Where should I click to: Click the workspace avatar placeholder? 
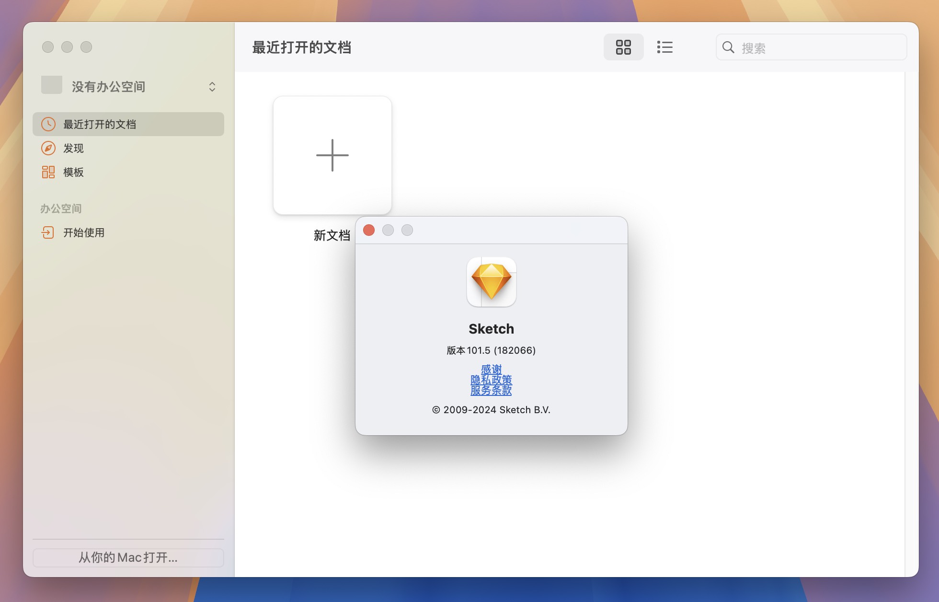(x=52, y=85)
